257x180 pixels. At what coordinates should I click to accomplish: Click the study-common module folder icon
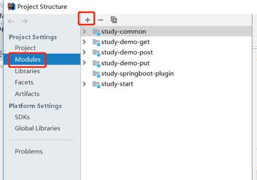[x=96, y=32]
